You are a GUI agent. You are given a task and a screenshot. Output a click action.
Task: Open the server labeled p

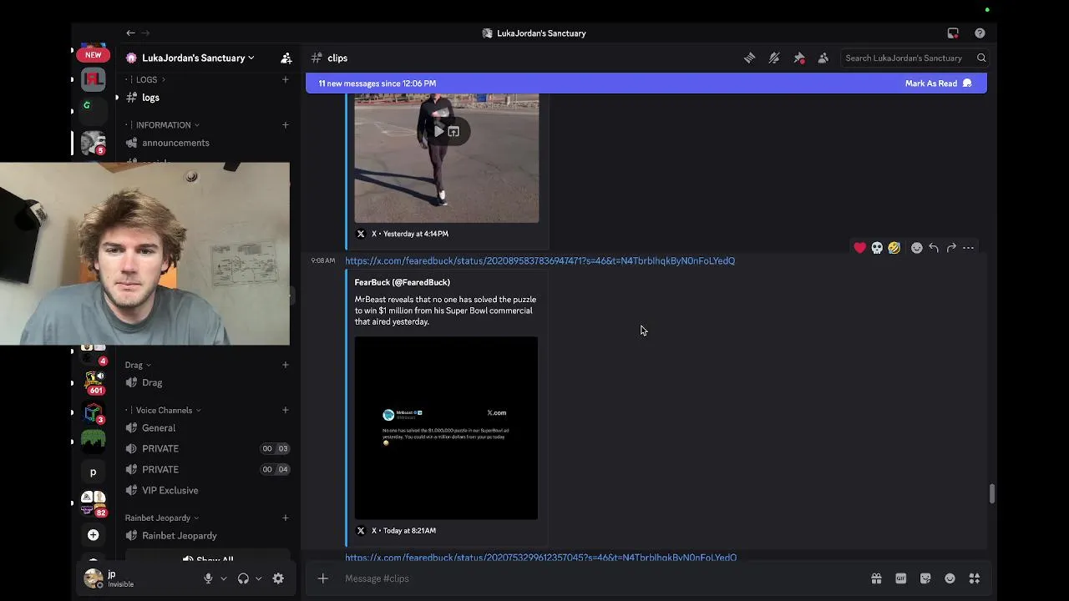pos(93,472)
